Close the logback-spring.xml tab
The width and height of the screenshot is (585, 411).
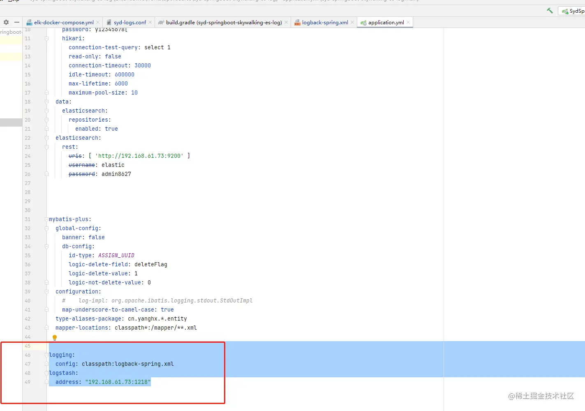(352, 23)
